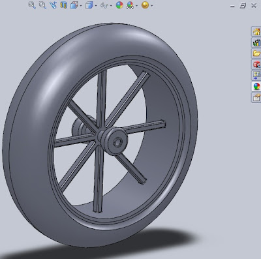Image resolution: width=261 pixels, height=259 pixels.
Task: Open the Design Library task pane tab
Action: point(256,42)
